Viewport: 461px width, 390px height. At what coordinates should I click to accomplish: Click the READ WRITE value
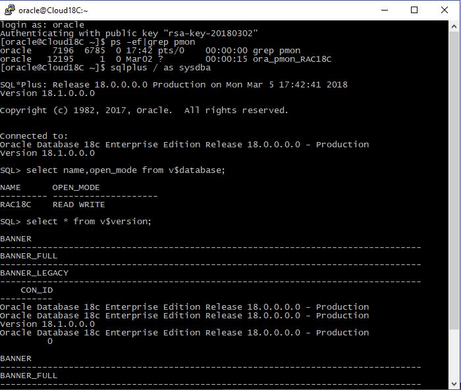[78, 205]
